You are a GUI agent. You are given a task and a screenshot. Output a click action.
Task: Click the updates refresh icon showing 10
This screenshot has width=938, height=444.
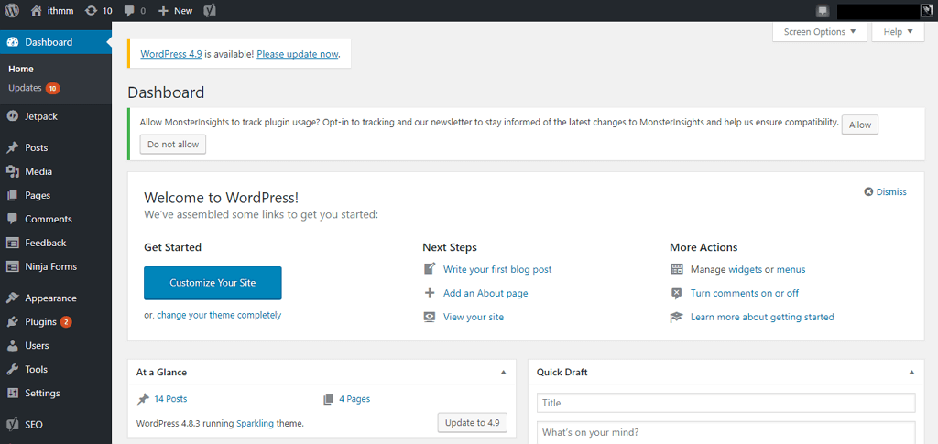(x=92, y=11)
